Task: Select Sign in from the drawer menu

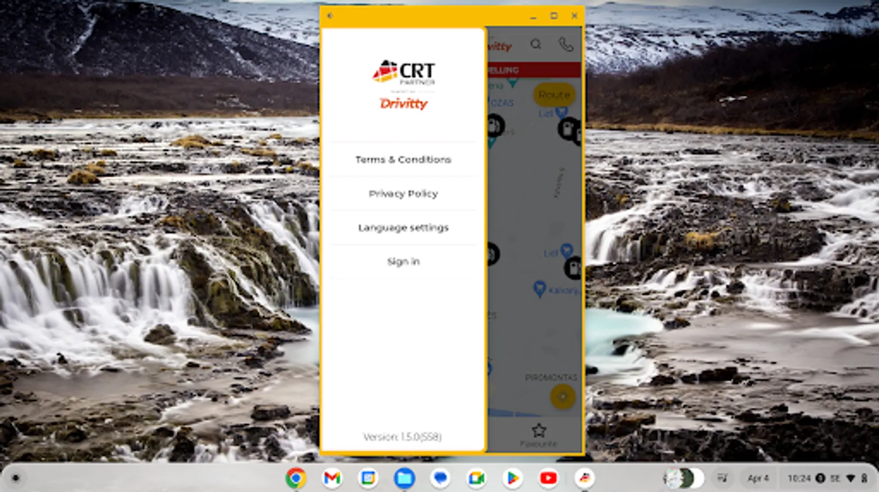Action: click(x=403, y=261)
